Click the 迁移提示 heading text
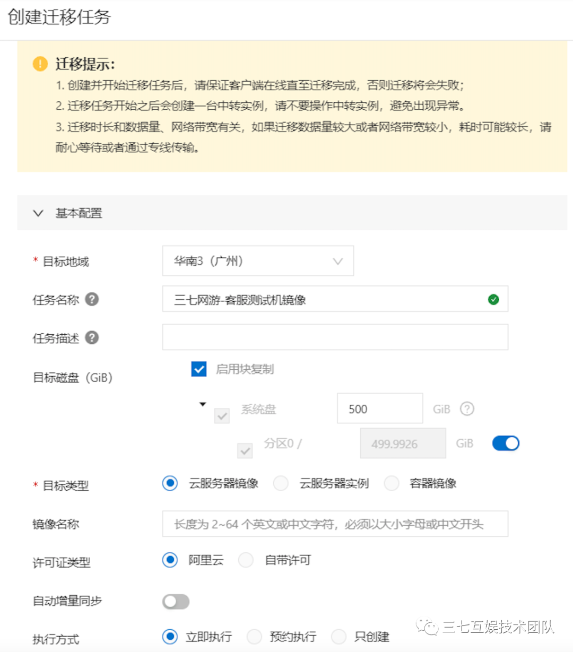 pos(85,64)
